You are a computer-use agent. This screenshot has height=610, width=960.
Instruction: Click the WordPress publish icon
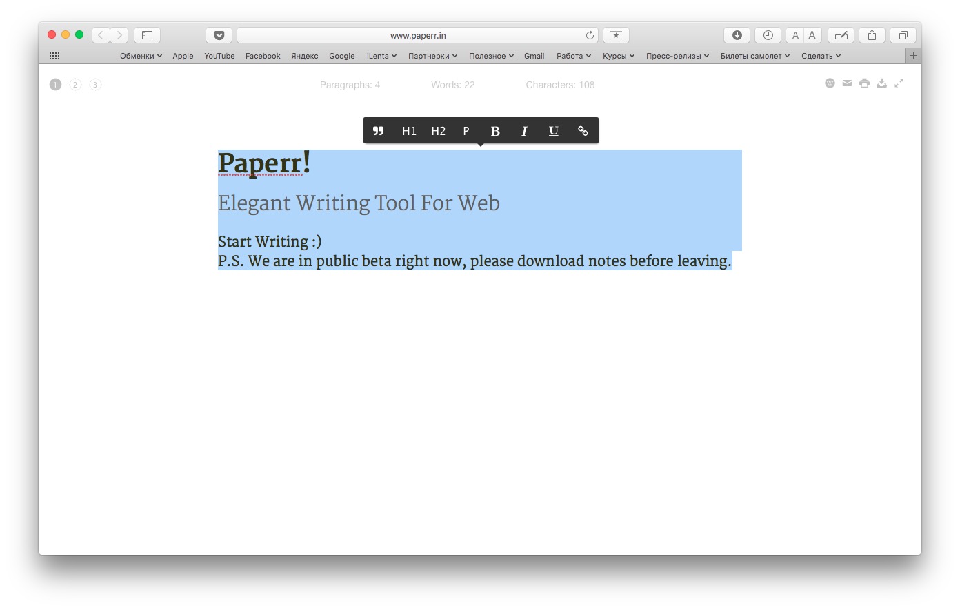point(830,83)
